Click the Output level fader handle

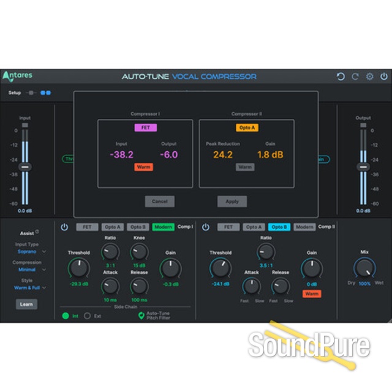pos(363,167)
